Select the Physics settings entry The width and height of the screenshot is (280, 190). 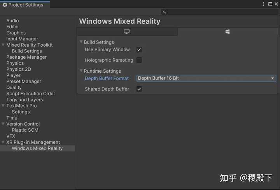click(15, 63)
